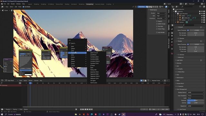Open the Dope Sheet editor type icon

(x=2, y=81)
